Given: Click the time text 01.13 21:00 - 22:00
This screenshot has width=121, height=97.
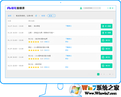Looking at the screenshot, I should (16, 40).
